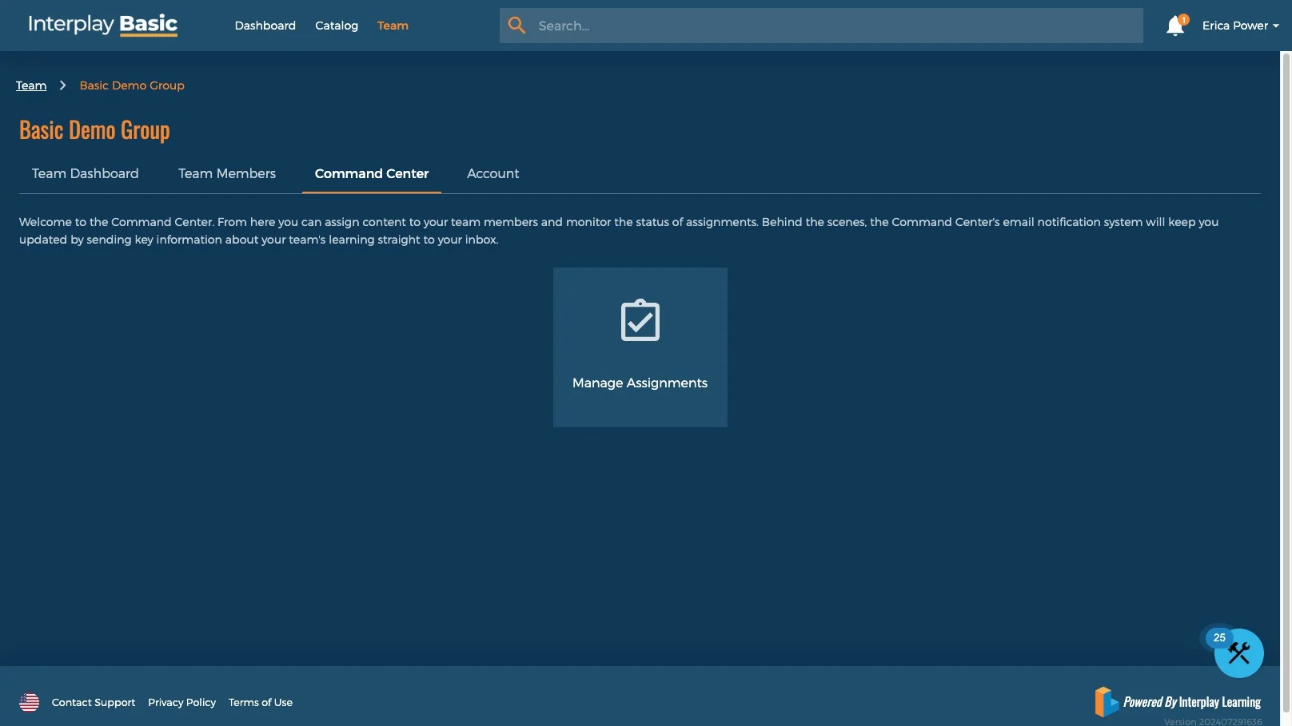The width and height of the screenshot is (1292, 726).
Task: Click the search magnifier icon
Action: click(x=517, y=26)
